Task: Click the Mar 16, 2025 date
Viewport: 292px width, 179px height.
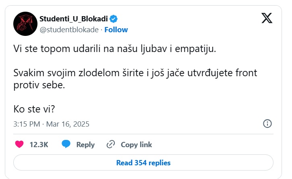Action: click(x=68, y=124)
